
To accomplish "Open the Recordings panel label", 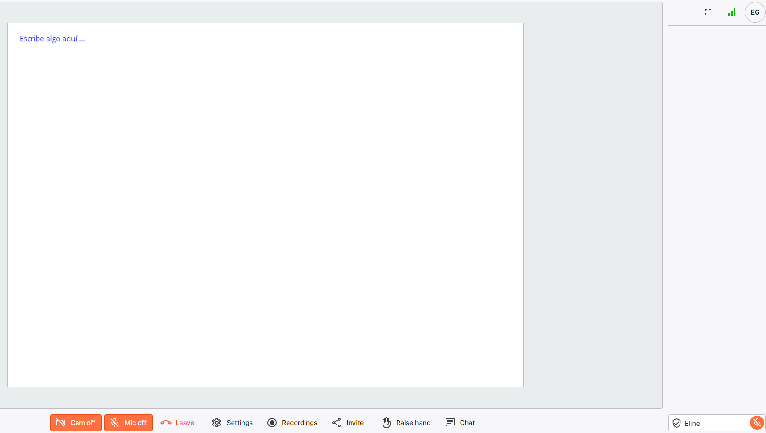I will coord(299,423).
